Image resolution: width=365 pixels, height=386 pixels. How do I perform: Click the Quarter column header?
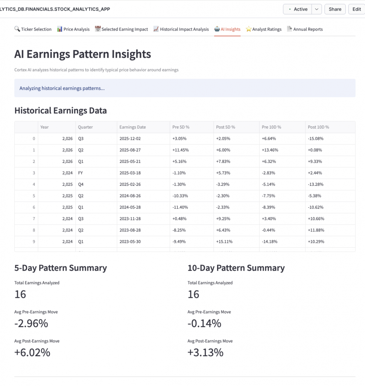coord(85,127)
